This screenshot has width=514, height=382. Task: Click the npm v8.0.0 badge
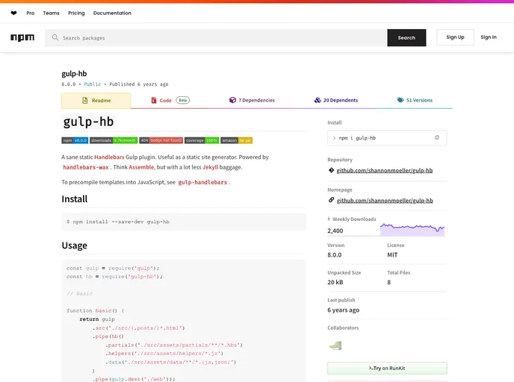tap(75, 140)
